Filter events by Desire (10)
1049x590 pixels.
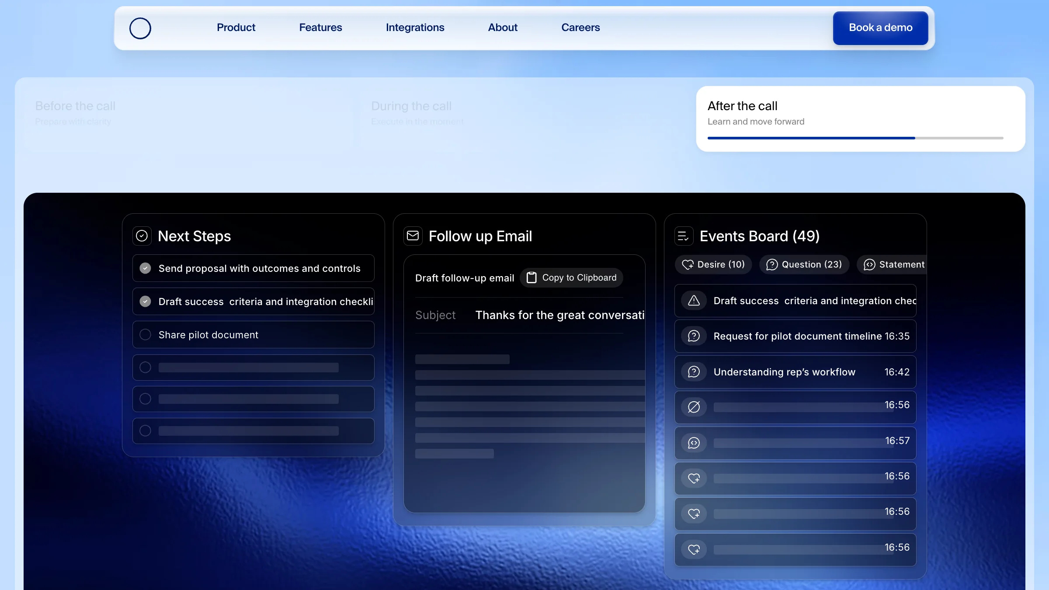713,265
